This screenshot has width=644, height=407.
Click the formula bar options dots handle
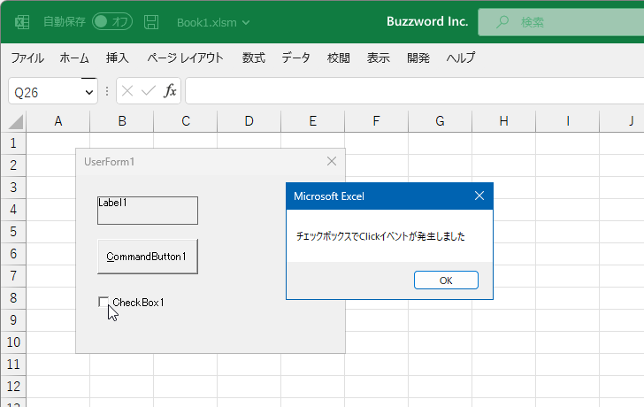coord(107,91)
